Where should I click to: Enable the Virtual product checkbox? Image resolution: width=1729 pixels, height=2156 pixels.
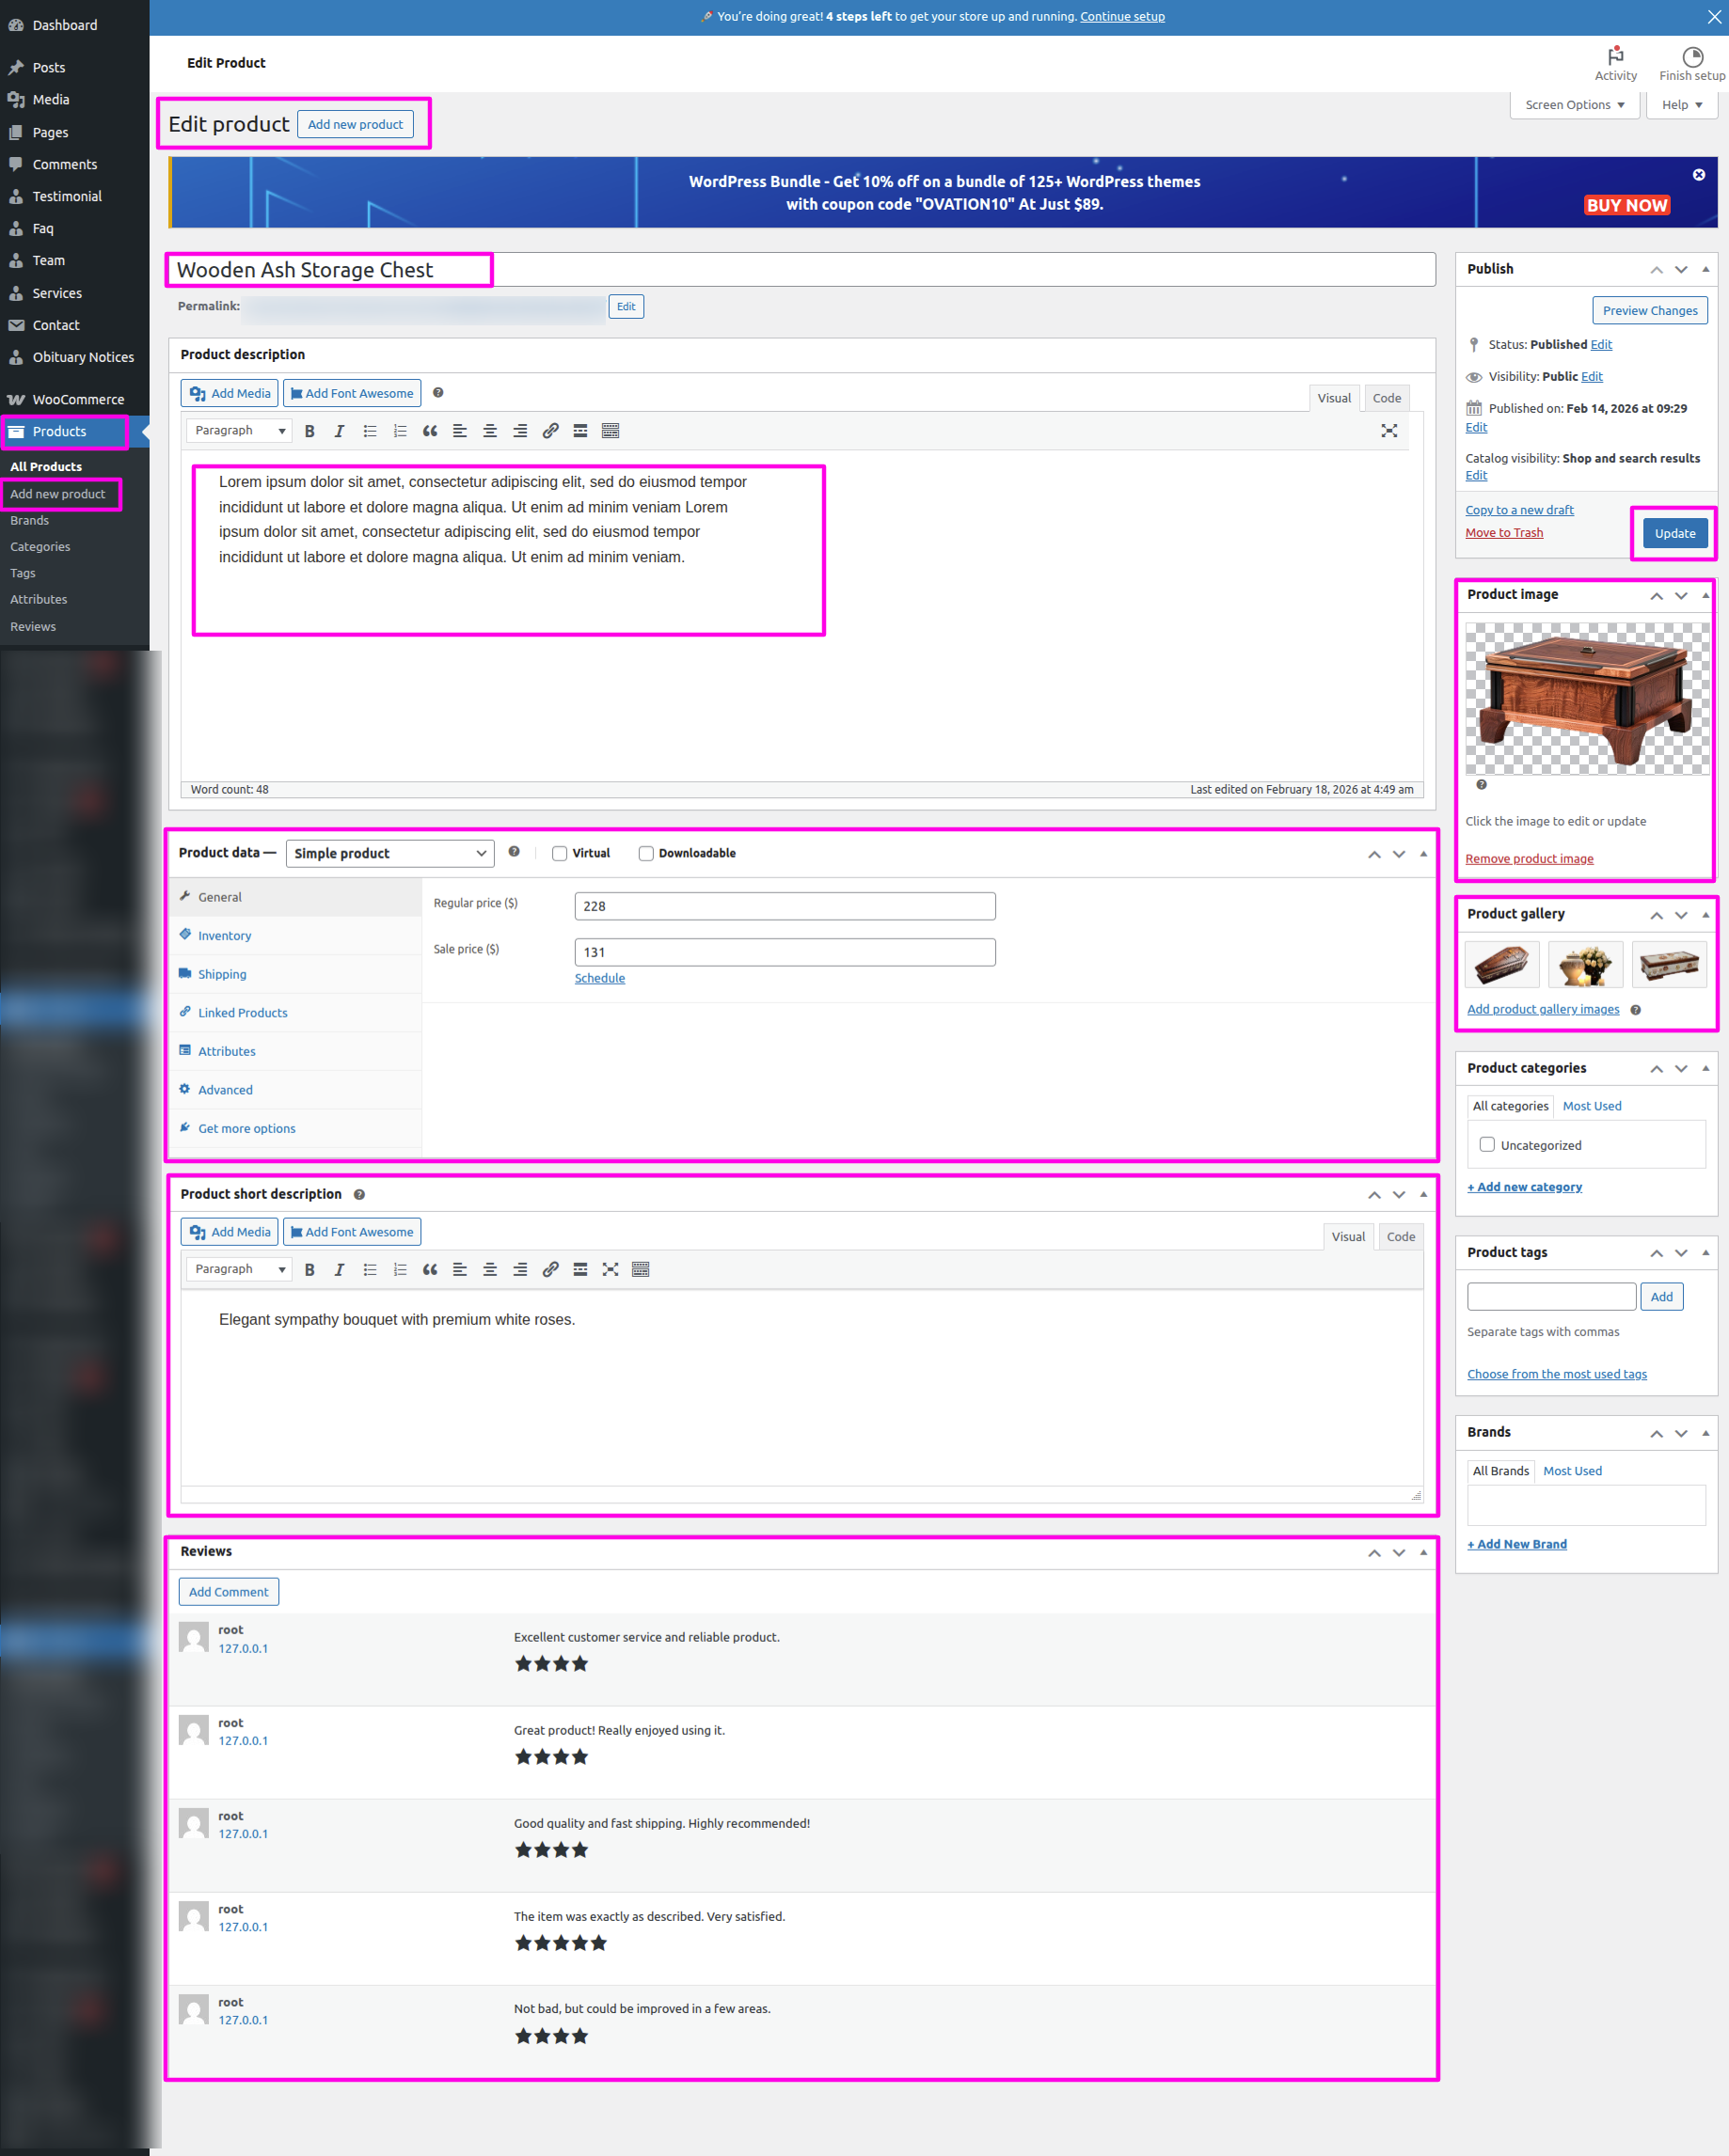click(x=561, y=853)
